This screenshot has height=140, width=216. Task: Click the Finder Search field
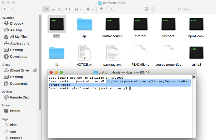click(185, 9)
